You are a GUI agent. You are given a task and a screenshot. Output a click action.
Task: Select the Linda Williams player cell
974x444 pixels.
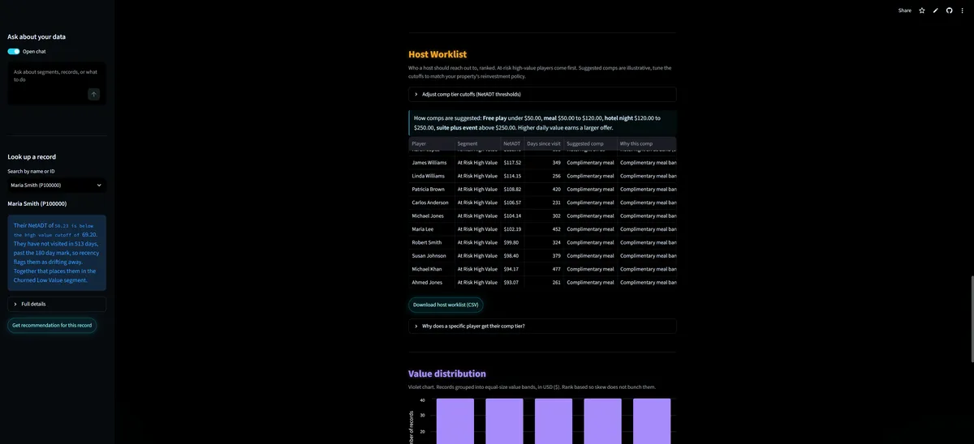(431, 176)
